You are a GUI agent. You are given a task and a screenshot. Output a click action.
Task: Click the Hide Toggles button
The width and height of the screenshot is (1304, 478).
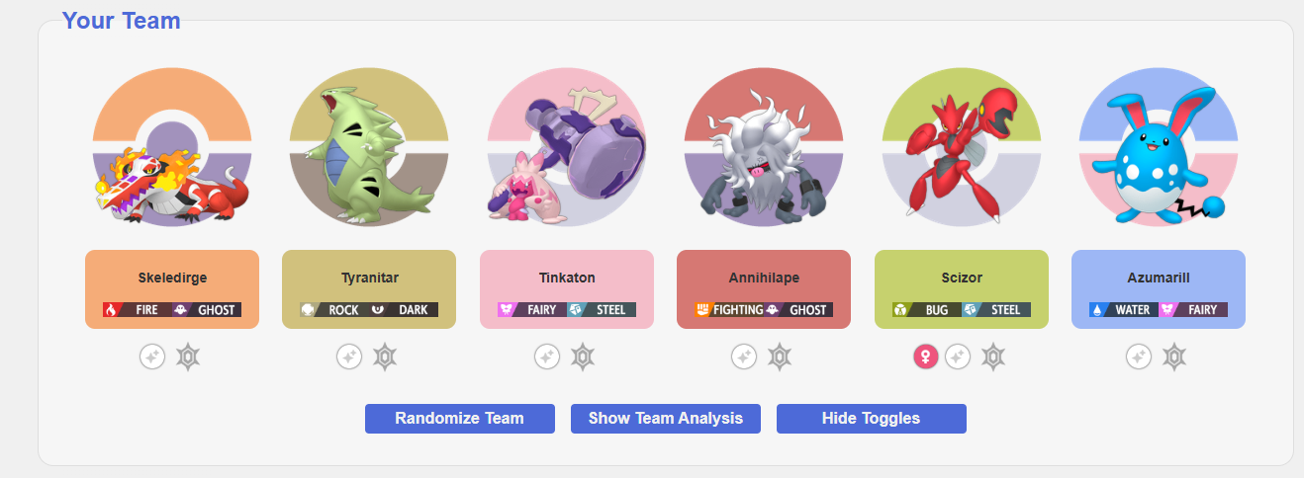(x=871, y=418)
